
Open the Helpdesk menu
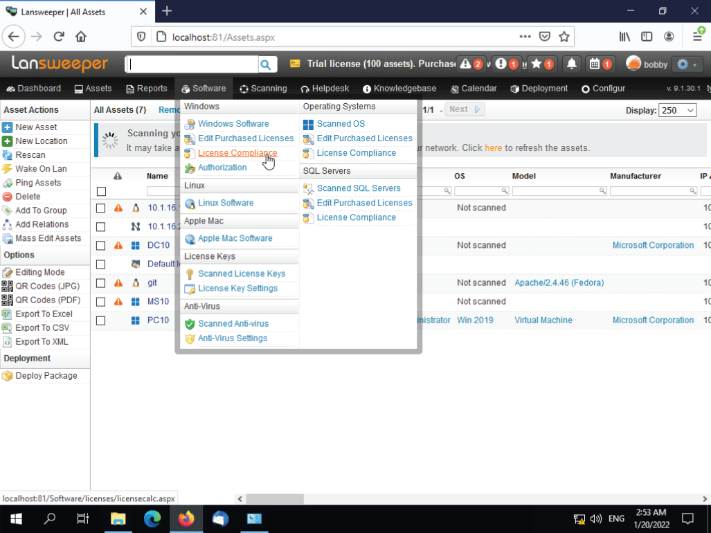(325, 89)
